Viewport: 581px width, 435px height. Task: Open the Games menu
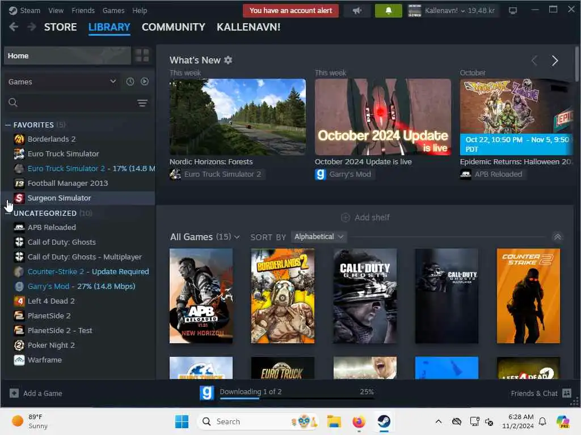(x=113, y=10)
